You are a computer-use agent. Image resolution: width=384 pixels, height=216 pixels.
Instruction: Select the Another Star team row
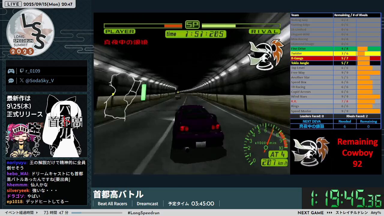click(335, 77)
